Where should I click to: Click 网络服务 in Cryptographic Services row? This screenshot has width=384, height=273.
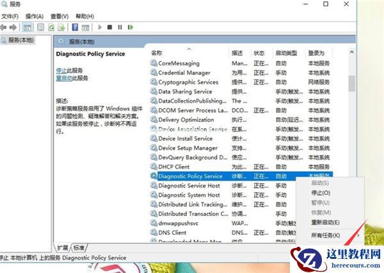click(x=319, y=82)
